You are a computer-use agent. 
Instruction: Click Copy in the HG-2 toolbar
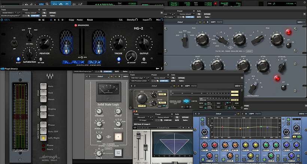[x=71, y=20]
